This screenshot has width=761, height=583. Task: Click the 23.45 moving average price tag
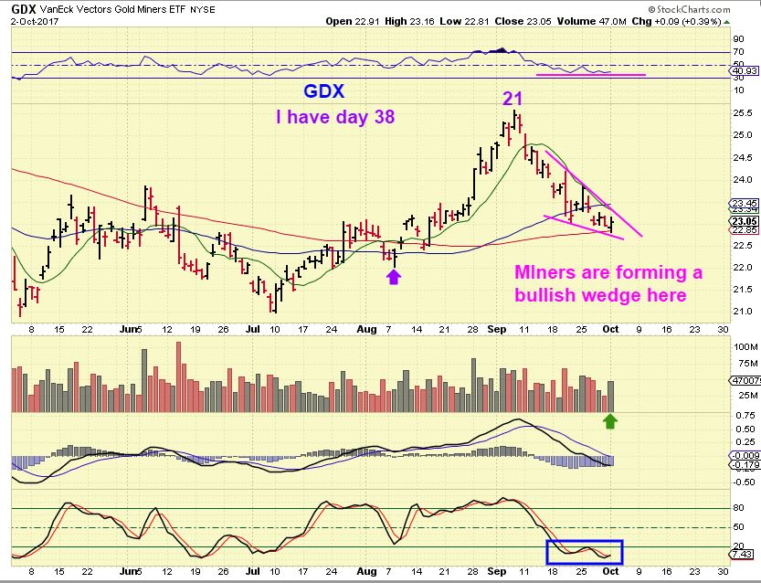tap(745, 203)
